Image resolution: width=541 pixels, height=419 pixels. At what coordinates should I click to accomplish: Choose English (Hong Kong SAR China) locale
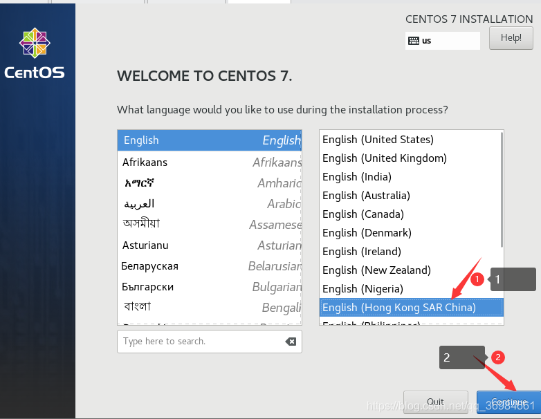411,307
